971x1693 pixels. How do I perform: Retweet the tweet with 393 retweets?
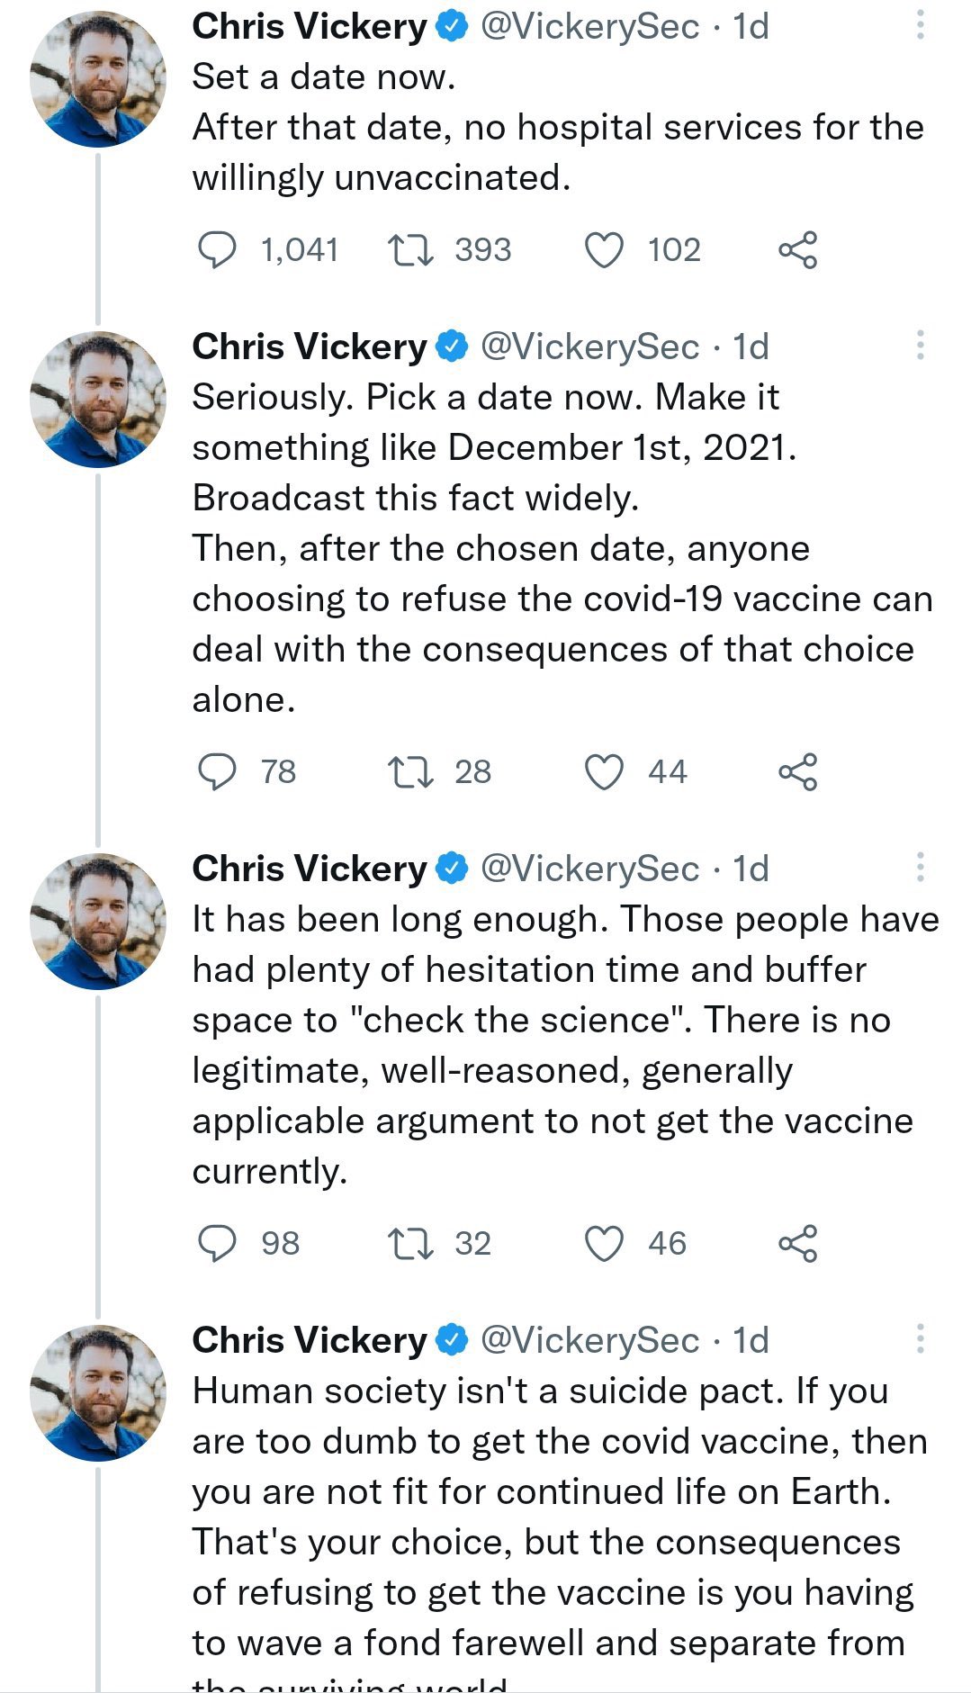click(x=409, y=249)
